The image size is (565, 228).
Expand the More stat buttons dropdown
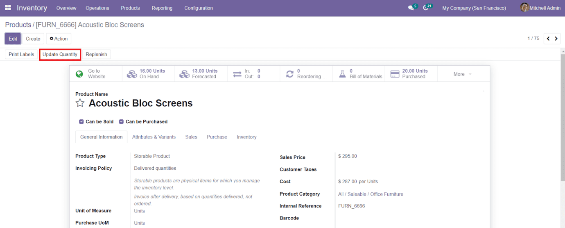[463, 74]
